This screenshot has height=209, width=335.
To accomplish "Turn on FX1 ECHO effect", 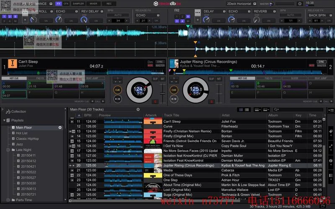I will pos(71,20).
